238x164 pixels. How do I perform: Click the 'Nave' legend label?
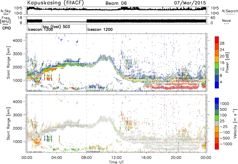(226, 21)
